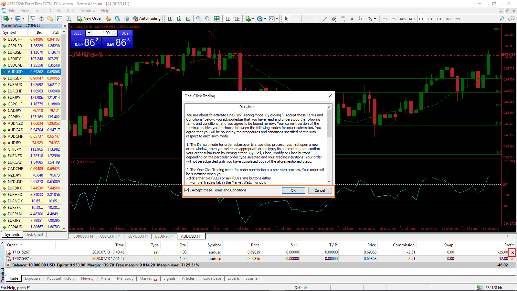Open the Charts menu

[x=55, y=10]
